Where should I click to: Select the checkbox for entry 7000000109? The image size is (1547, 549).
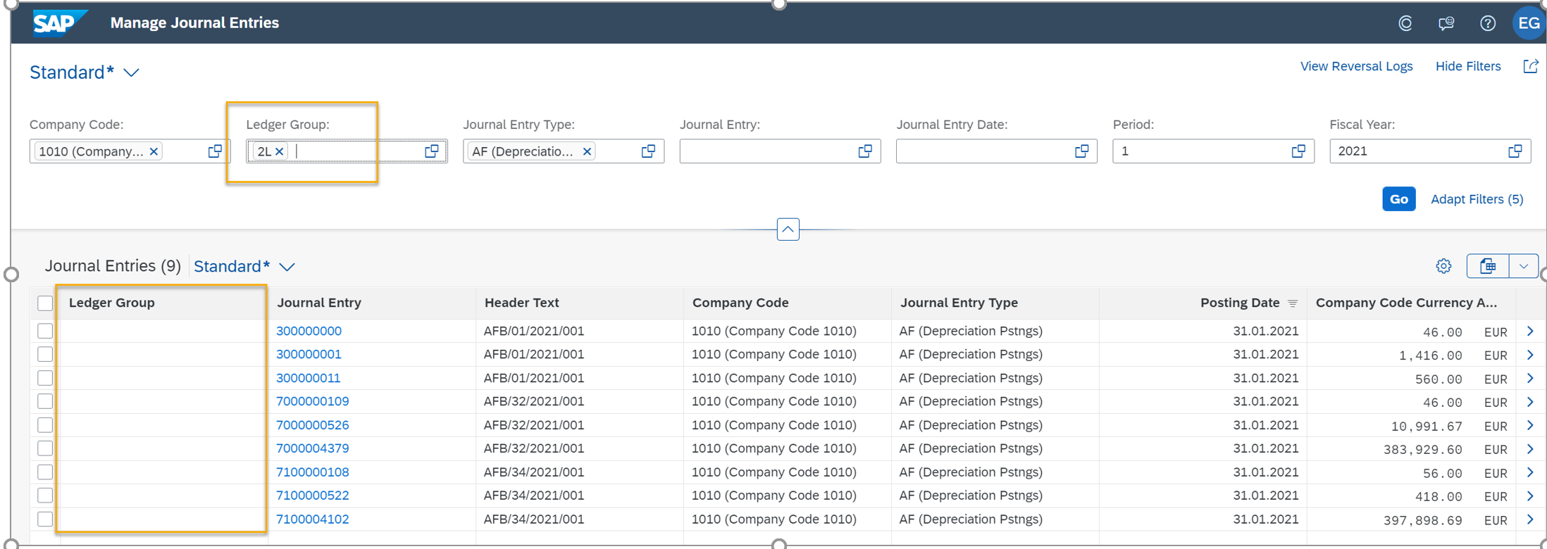pos(45,401)
